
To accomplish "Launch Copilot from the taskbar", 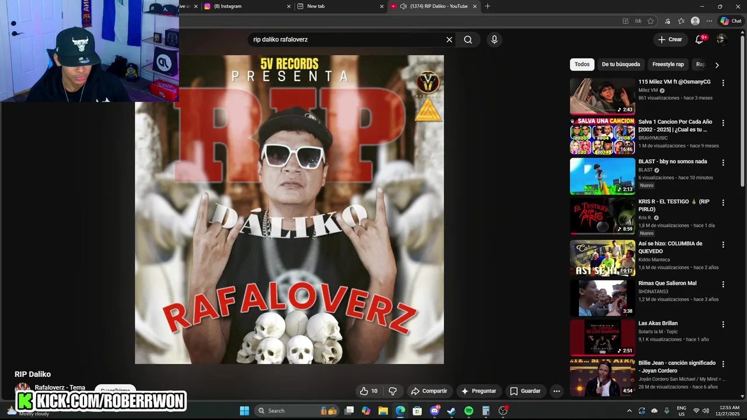I will [366, 411].
